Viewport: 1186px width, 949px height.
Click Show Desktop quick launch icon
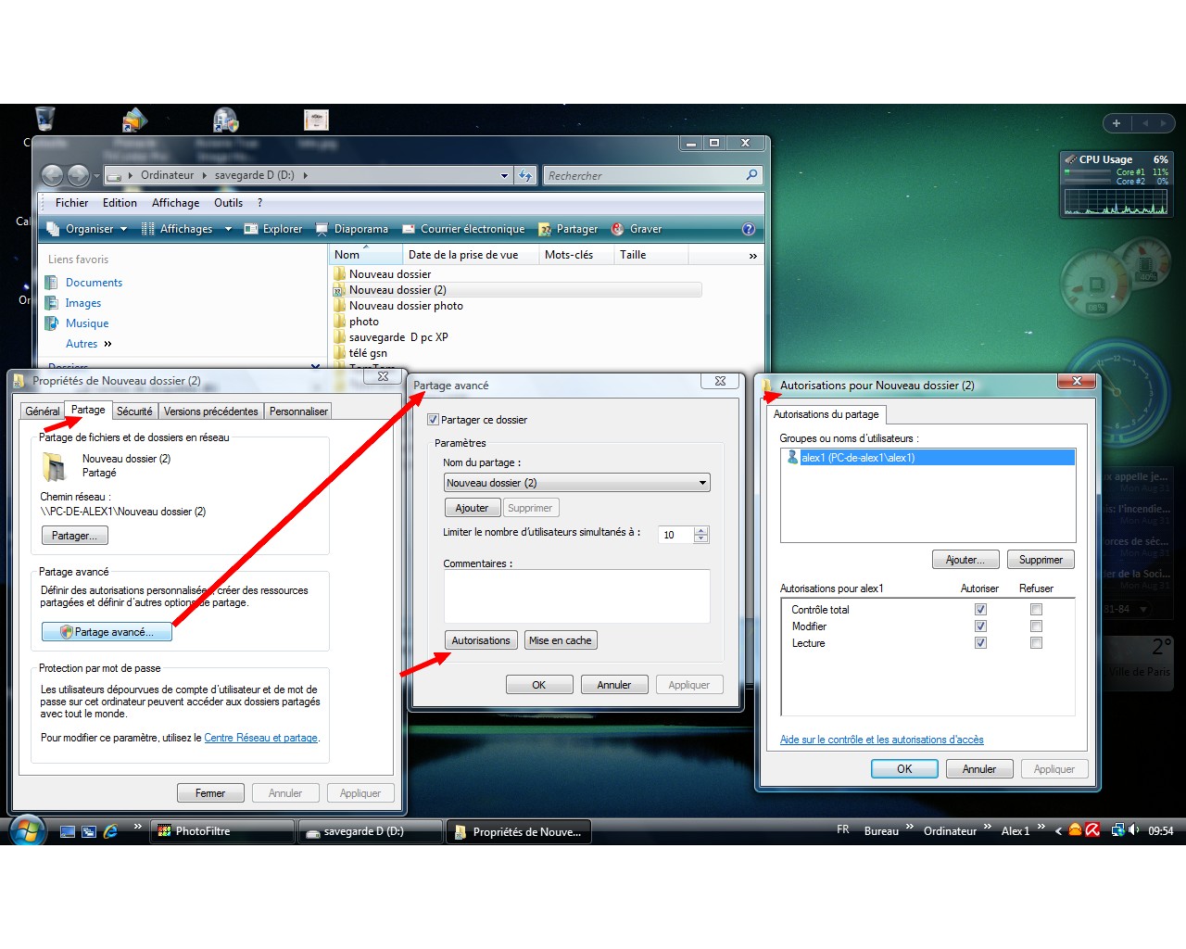[68, 831]
